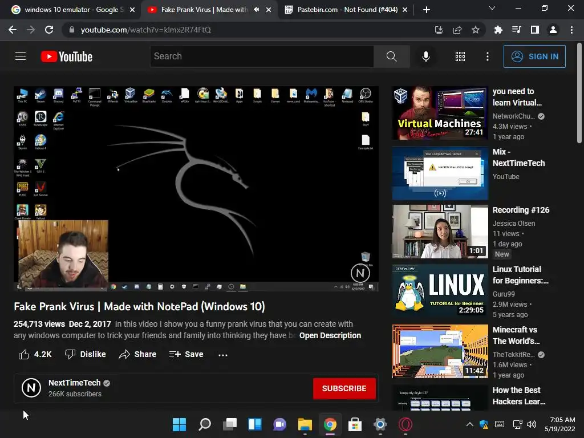The height and width of the screenshot is (438, 584).
Task: Open Mix - NextTimeTech playlist thumbnail
Action: pyautogui.click(x=440, y=173)
